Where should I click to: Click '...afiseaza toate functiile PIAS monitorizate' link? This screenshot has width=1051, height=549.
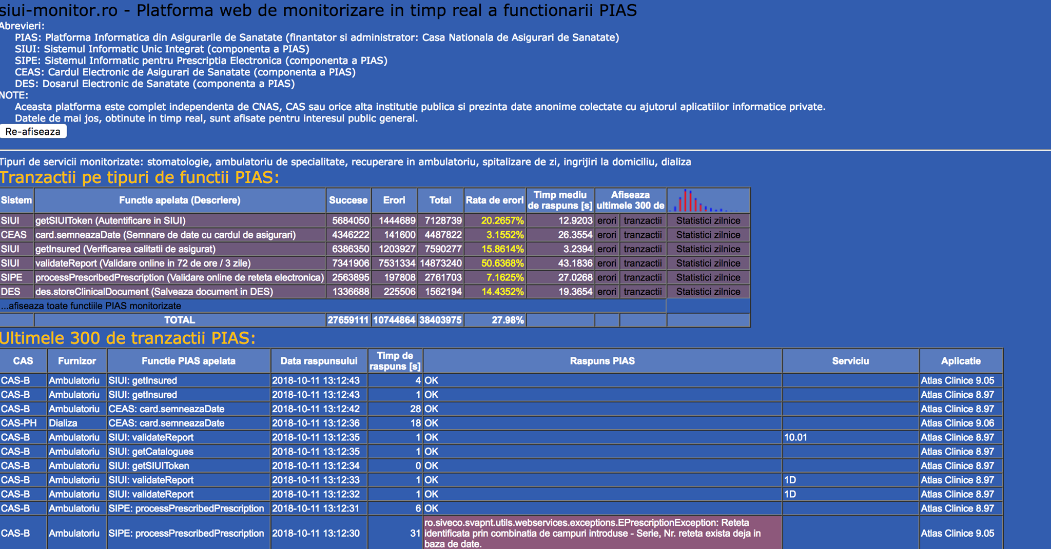91,306
